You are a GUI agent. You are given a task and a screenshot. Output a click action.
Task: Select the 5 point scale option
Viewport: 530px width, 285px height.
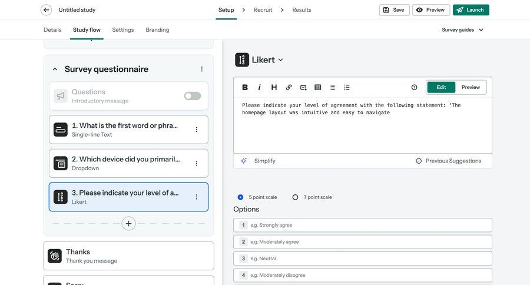pyautogui.click(x=240, y=197)
